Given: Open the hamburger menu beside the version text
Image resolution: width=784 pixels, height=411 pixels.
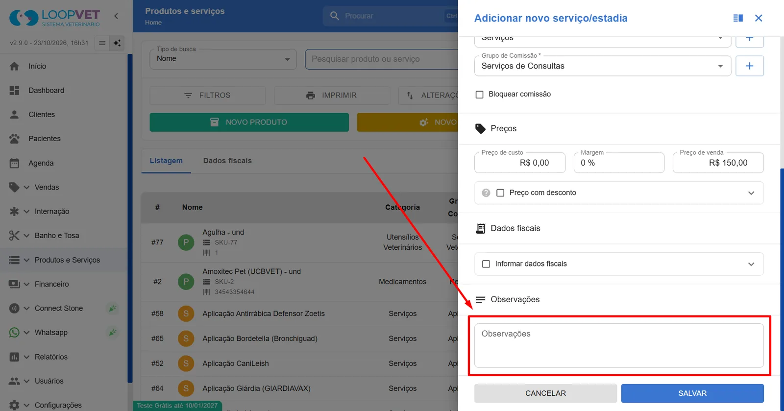Looking at the screenshot, I should pos(102,43).
